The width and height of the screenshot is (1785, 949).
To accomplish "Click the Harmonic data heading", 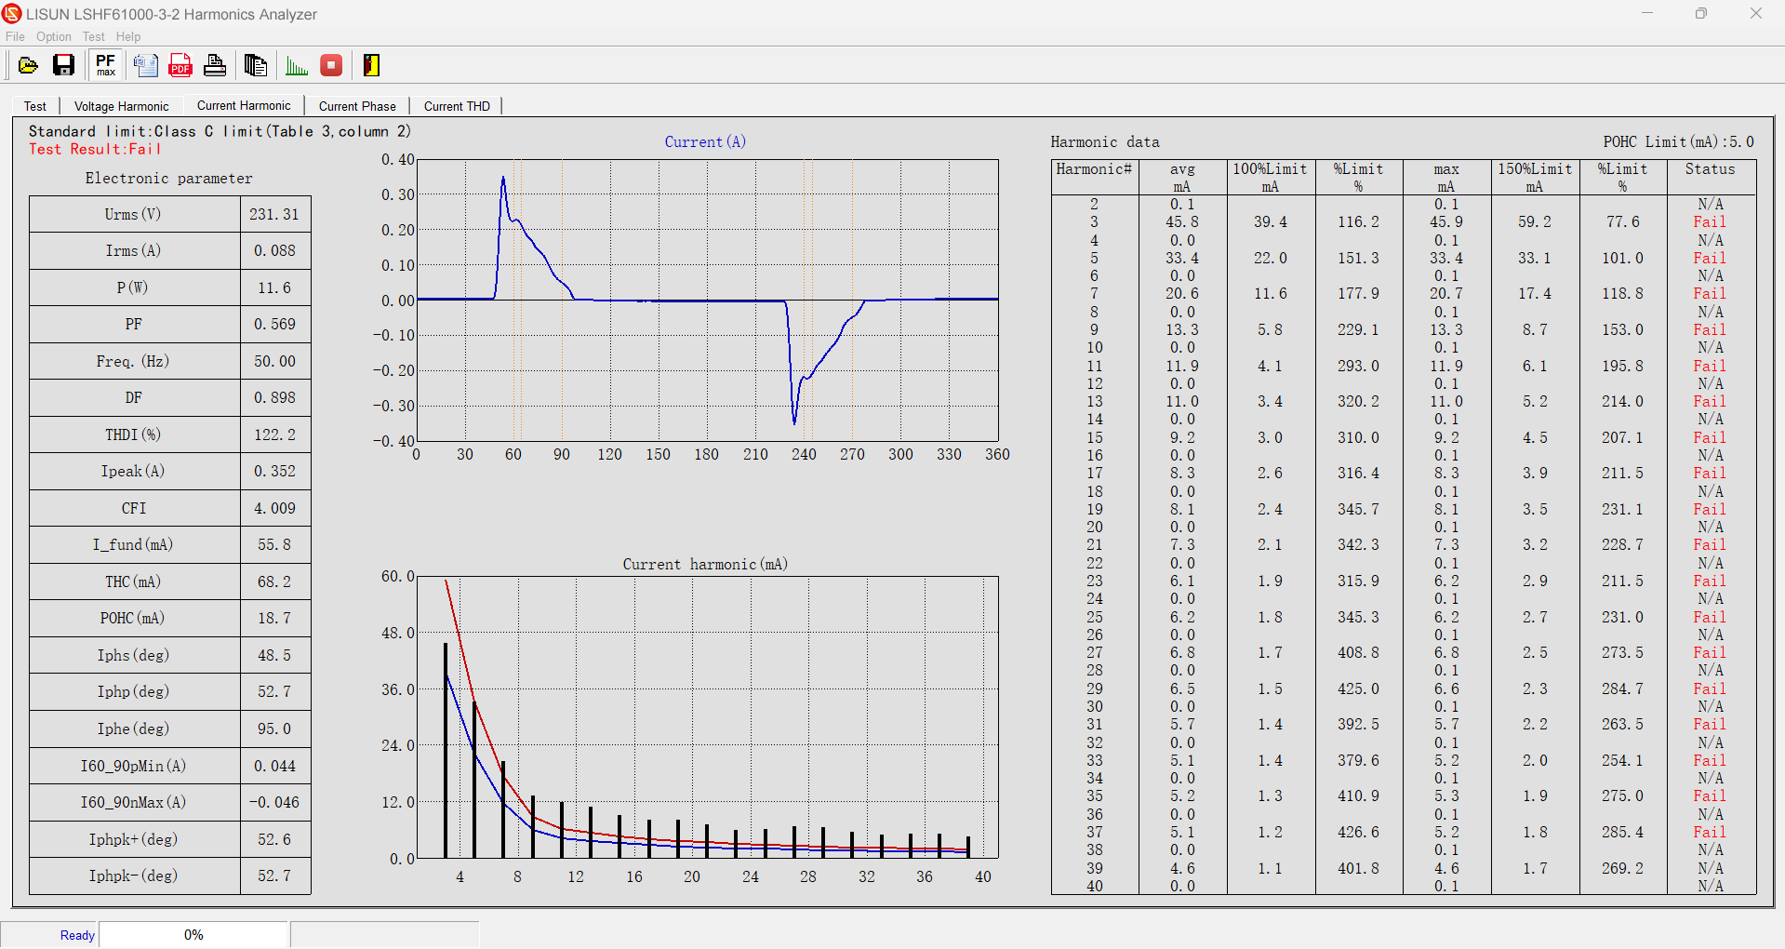I will (x=1105, y=141).
